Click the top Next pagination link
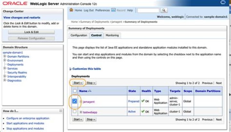Screen dimensions: 231x132 [219, 83]
